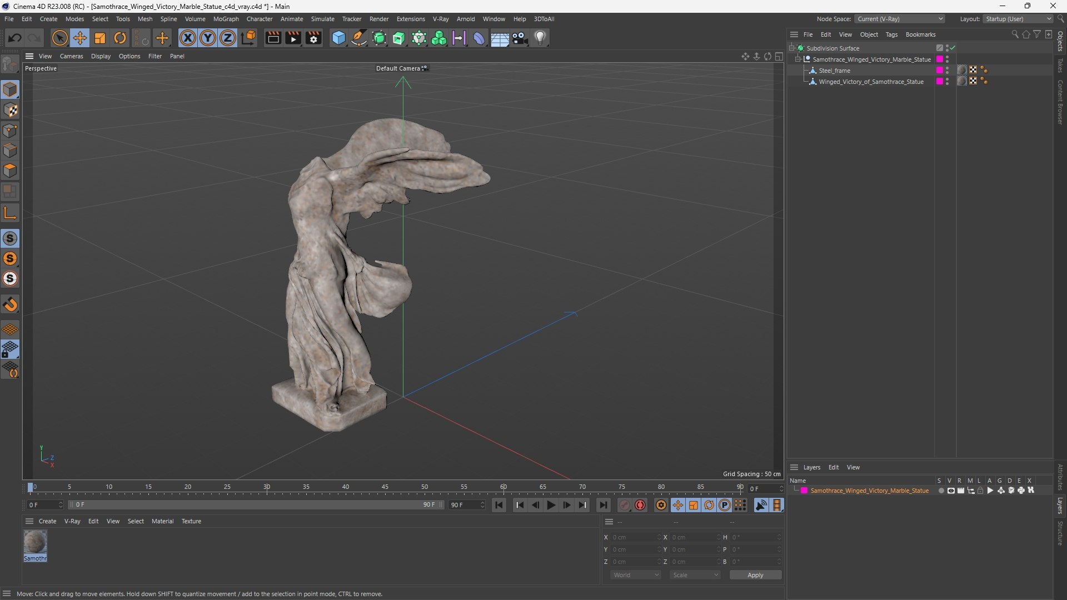Image resolution: width=1067 pixels, height=600 pixels.
Task: Toggle Steel_frame visibility dots
Action: click(x=947, y=71)
